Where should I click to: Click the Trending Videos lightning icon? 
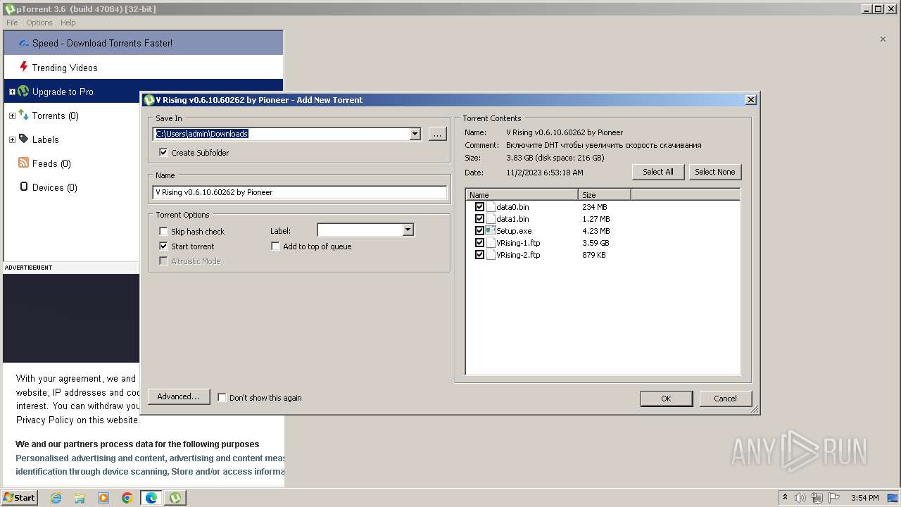(23, 68)
